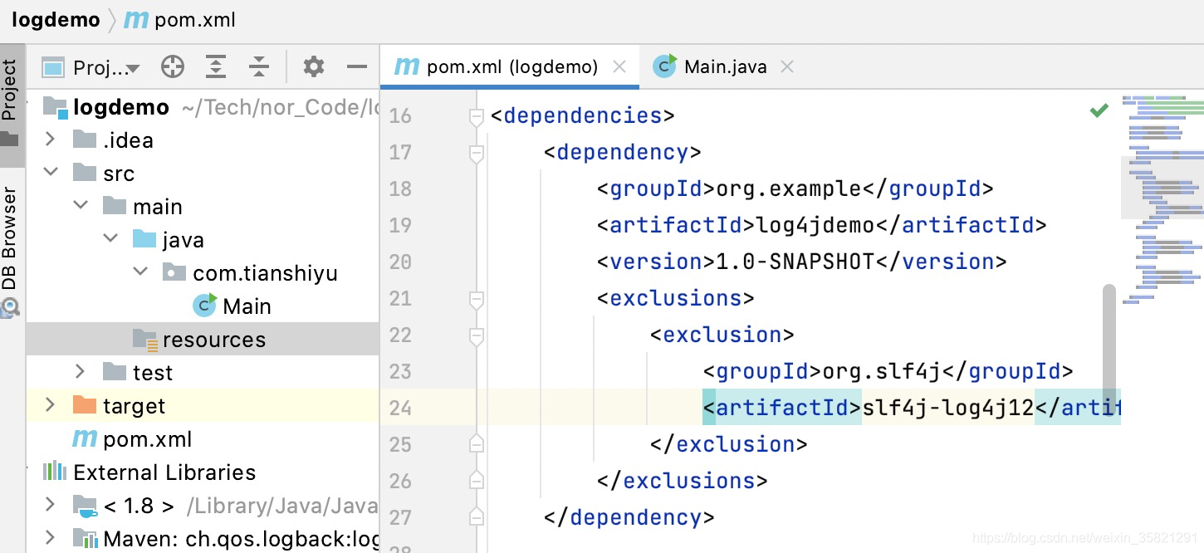Click pom.xml in the breadcrumb bar

coord(180,20)
